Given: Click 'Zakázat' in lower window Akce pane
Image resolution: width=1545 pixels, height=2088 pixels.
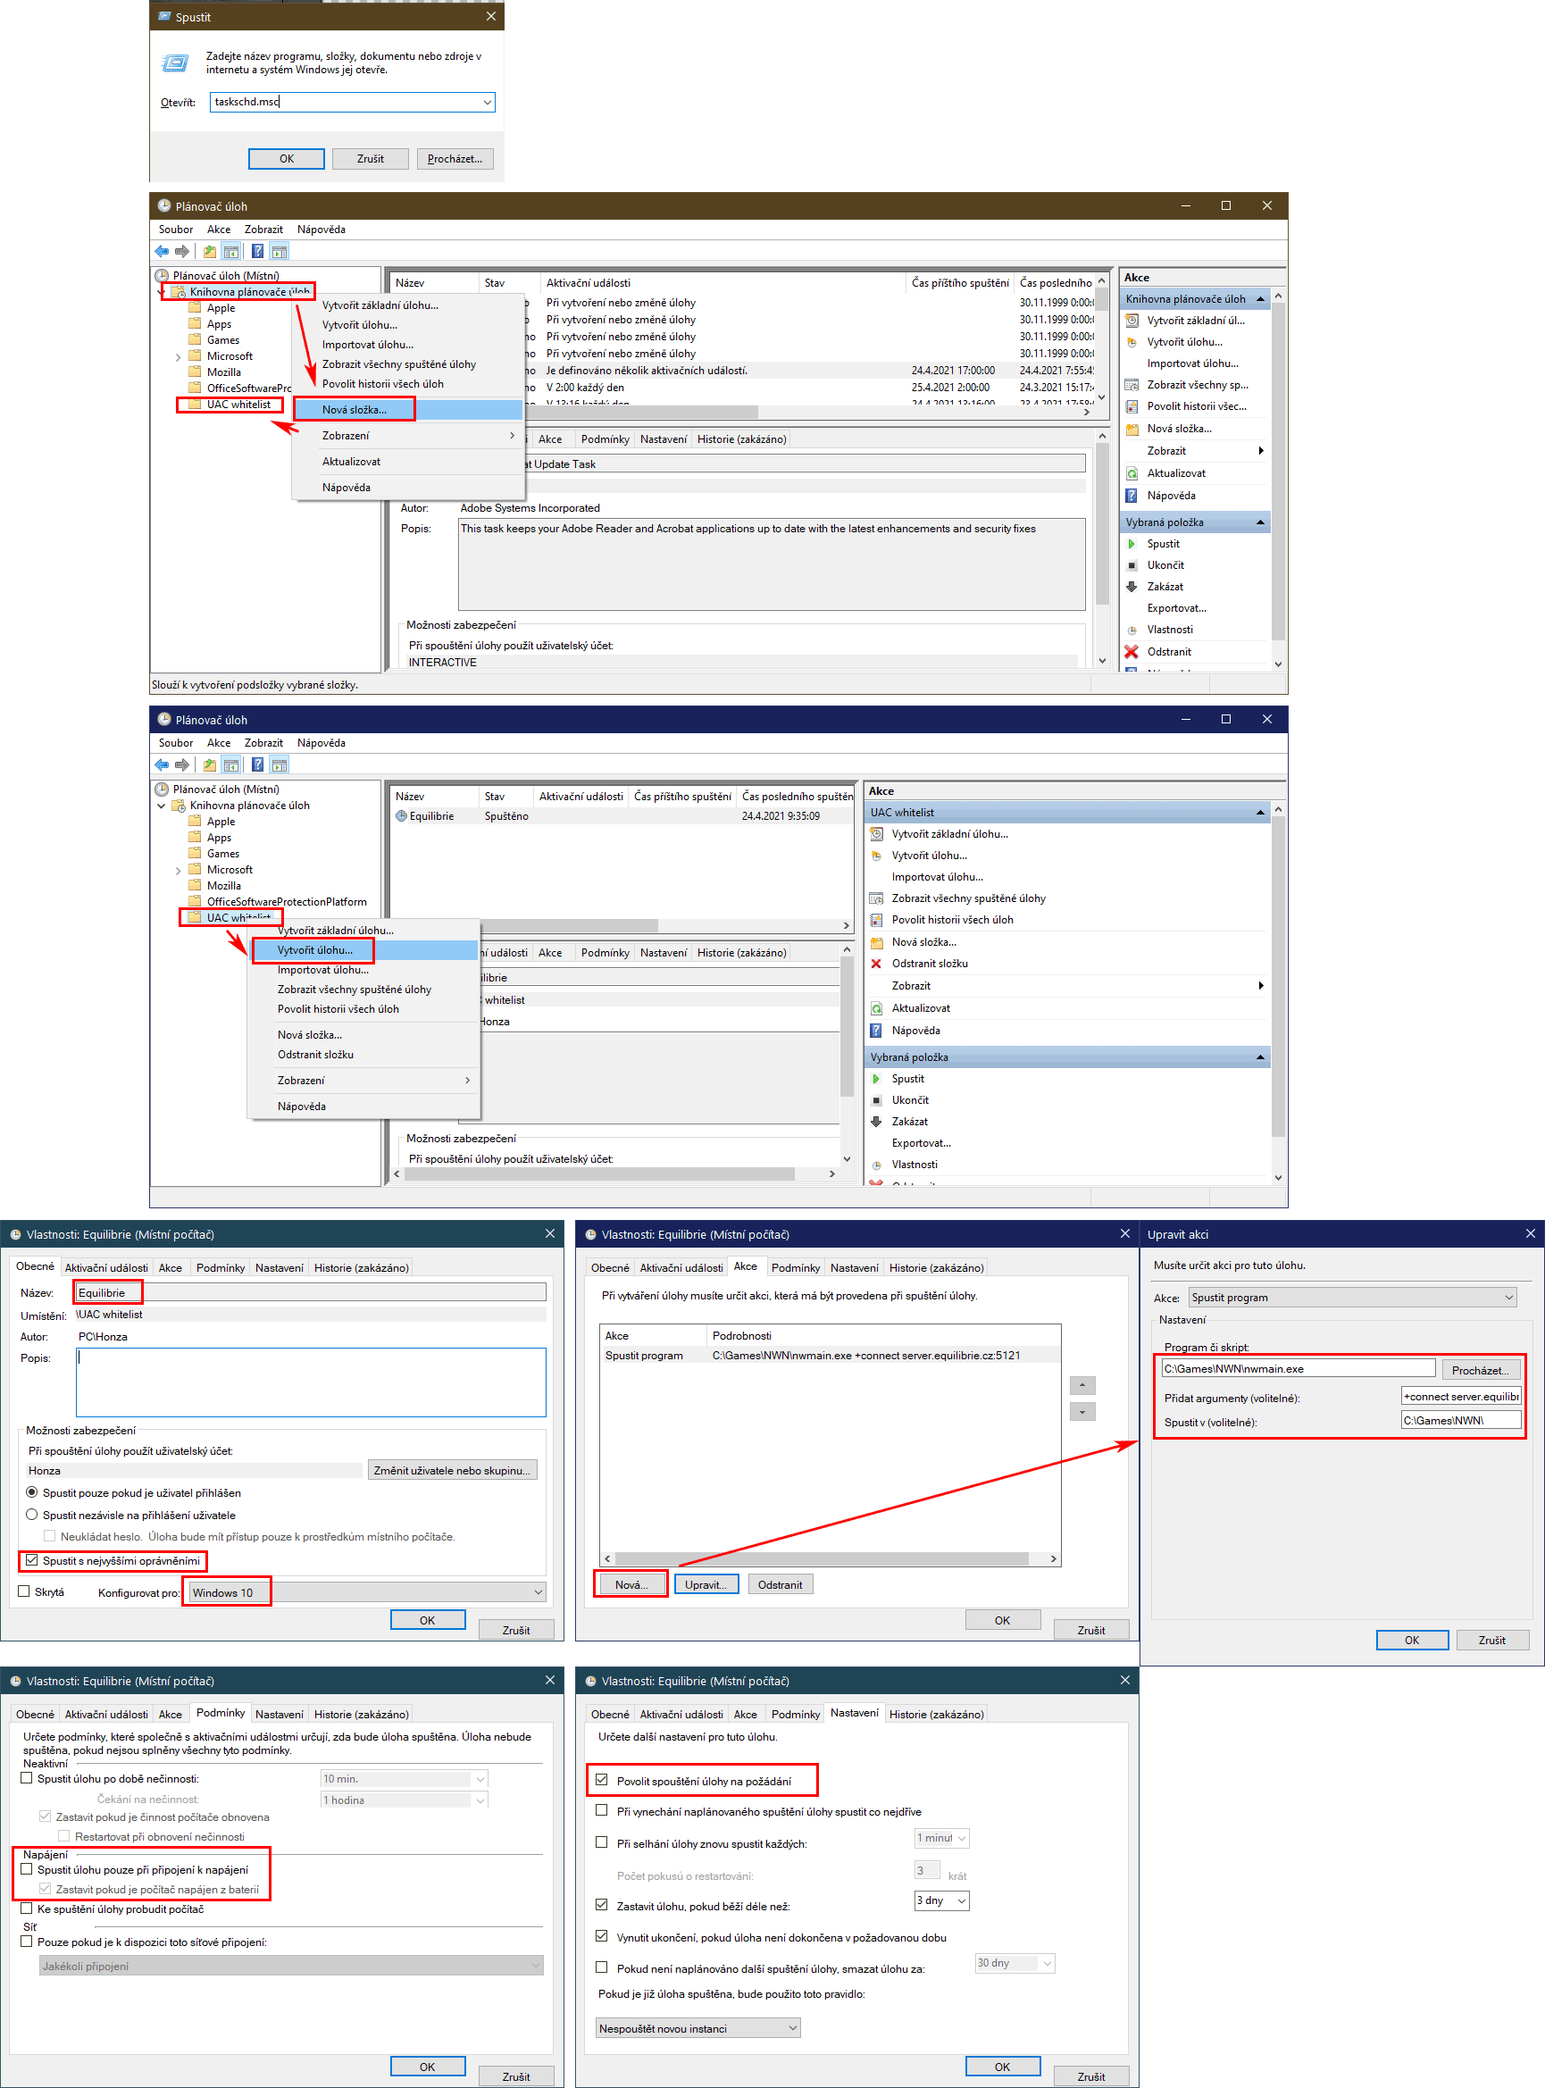Looking at the screenshot, I should pos(909,1122).
